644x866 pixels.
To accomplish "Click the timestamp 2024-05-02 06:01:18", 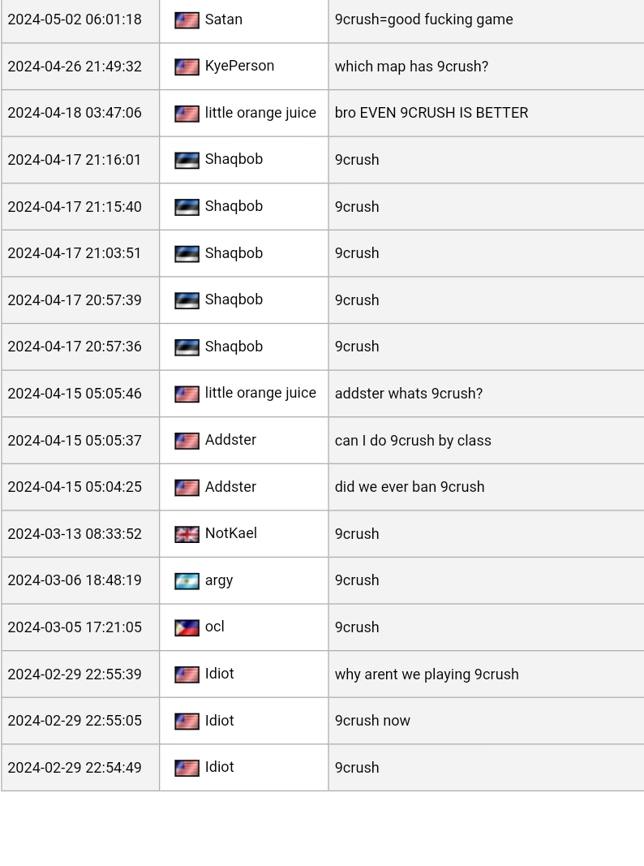I will [75, 19].
